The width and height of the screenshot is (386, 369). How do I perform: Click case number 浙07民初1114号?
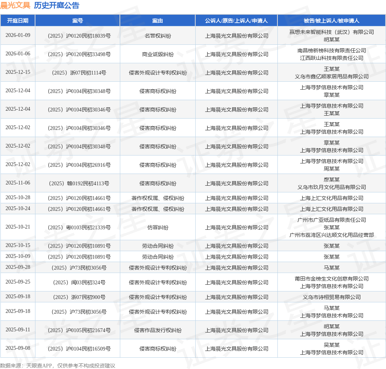[79, 73]
